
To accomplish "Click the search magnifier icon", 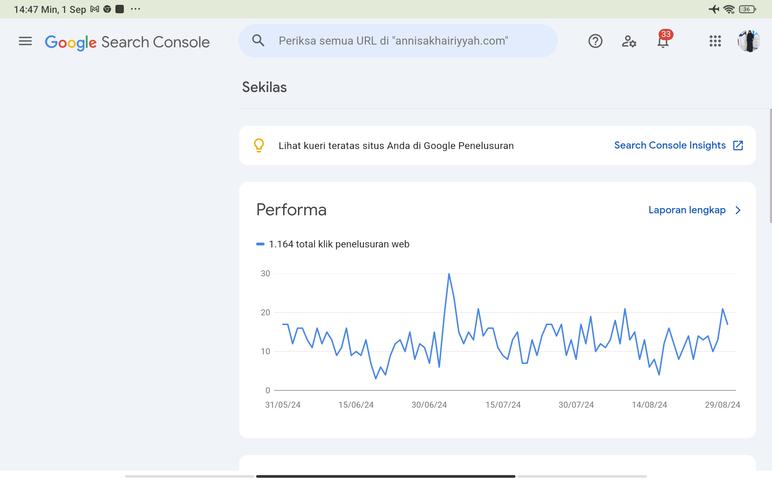I will 258,41.
